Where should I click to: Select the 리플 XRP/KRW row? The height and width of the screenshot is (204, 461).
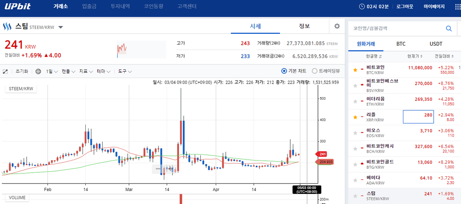coord(404,117)
